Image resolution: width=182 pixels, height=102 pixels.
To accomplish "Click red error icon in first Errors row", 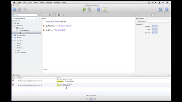I will point(13,80).
